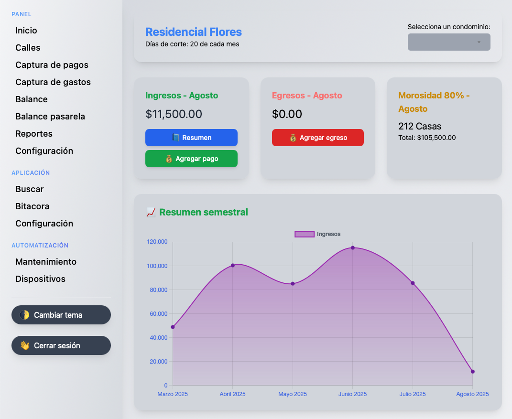Click the money bag icon on Agregar pago
Screen dimensions: 512x419
(x=169, y=159)
